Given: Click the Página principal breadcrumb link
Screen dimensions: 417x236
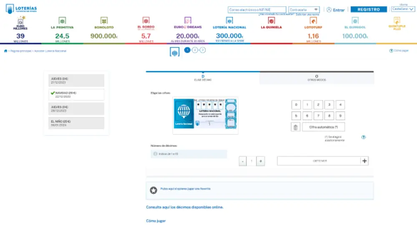Looking at the screenshot, I should pyautogui.click(x=21, y=51).
